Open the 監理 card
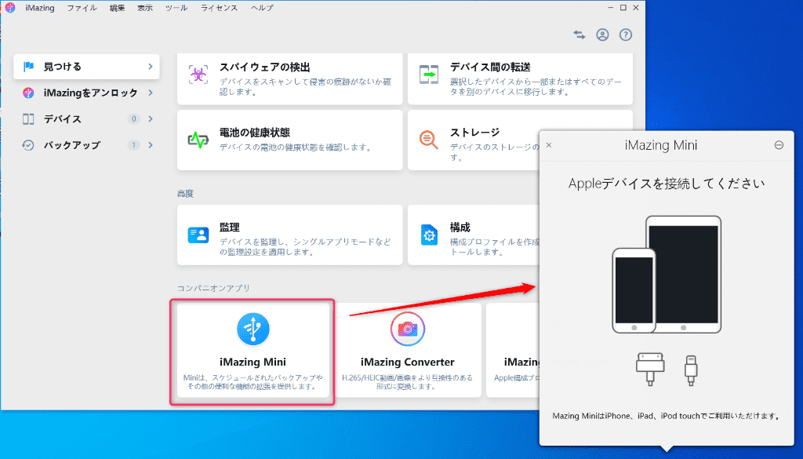The height and width of the screenshot is (459, 803). (290, 235)
